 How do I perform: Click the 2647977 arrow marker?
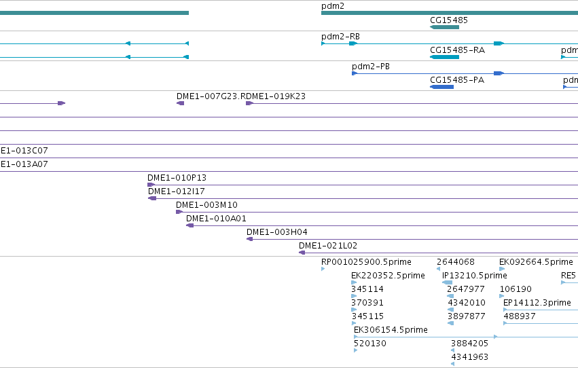[x=450, y=296]
